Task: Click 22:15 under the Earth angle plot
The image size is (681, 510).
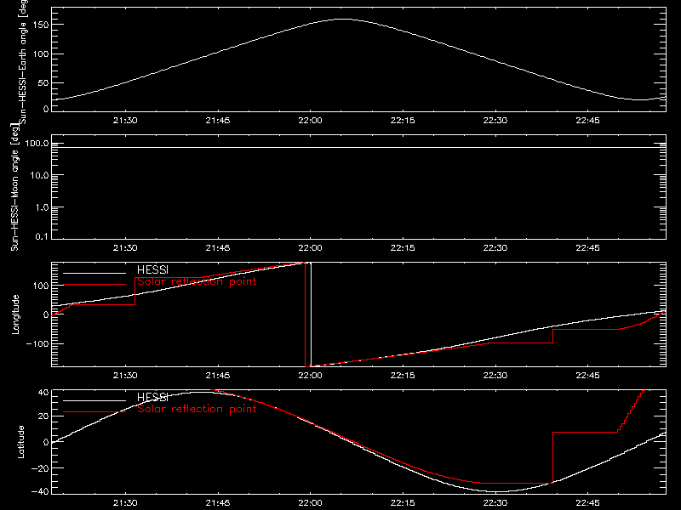Action: tap(403, 121)
